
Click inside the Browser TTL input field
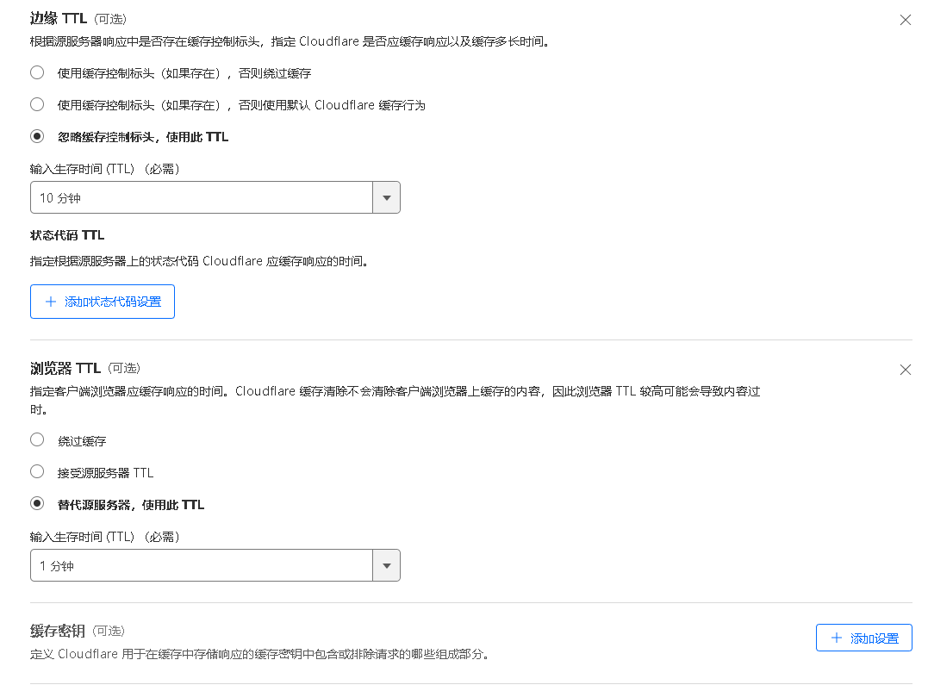[x=198, y=565]
